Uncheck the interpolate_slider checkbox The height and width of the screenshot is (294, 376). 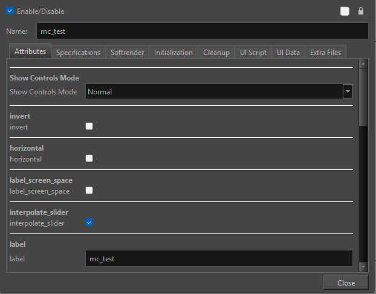89,223
